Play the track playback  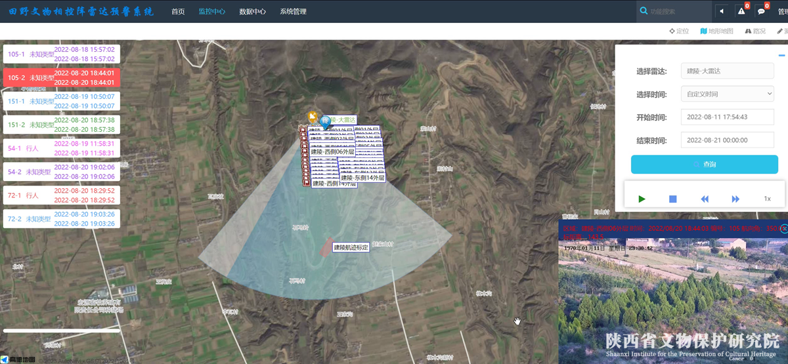tap(642, 199)
